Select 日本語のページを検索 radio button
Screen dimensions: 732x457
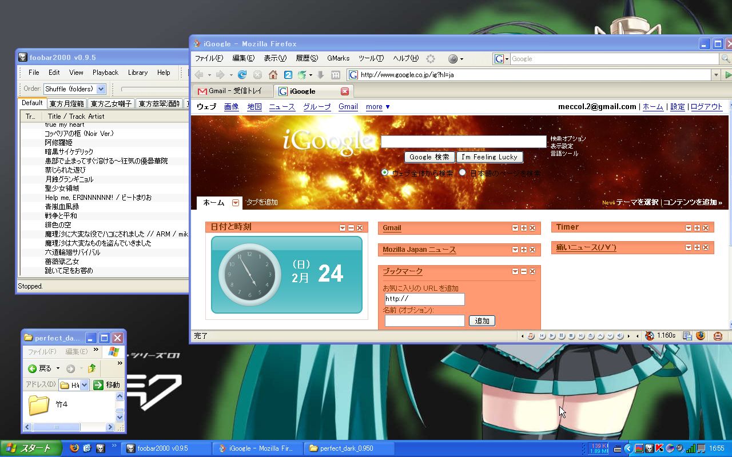(462, 173)
